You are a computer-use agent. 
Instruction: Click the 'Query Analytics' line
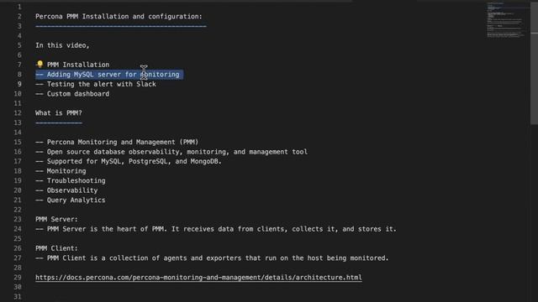point(71,200)
